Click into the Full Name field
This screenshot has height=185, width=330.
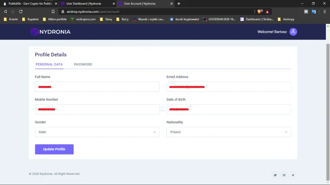coord(97,87)
